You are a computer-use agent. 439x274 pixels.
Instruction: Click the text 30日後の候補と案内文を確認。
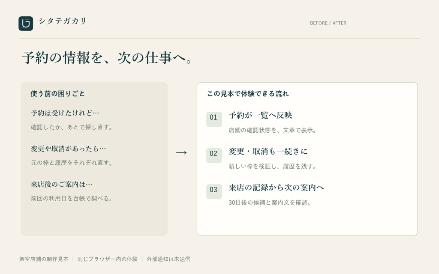[270, 203]
